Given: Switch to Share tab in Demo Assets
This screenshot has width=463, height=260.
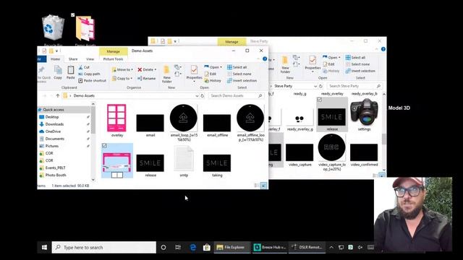Looking at the screenshot, I should (73, 59).
